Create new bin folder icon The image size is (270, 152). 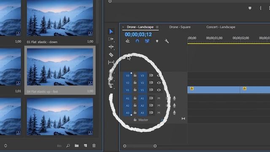pyautogui.click(x=77, y=146)
